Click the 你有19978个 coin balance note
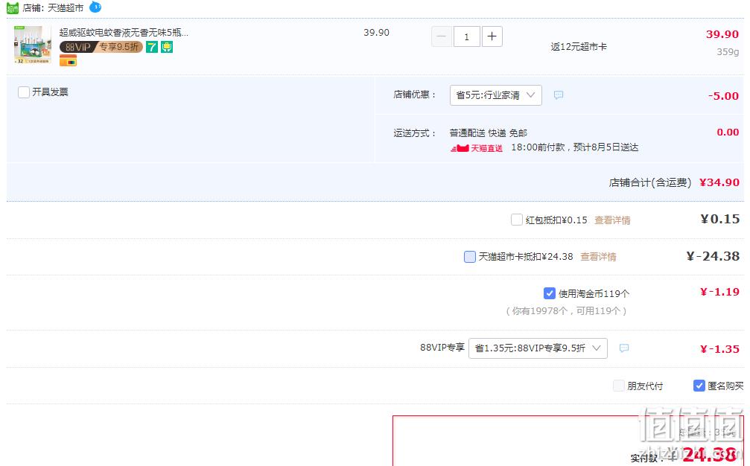750x466 pixels. click(x=566, y=311)
